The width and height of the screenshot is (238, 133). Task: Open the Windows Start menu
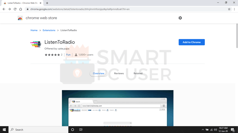pos(4,130)
